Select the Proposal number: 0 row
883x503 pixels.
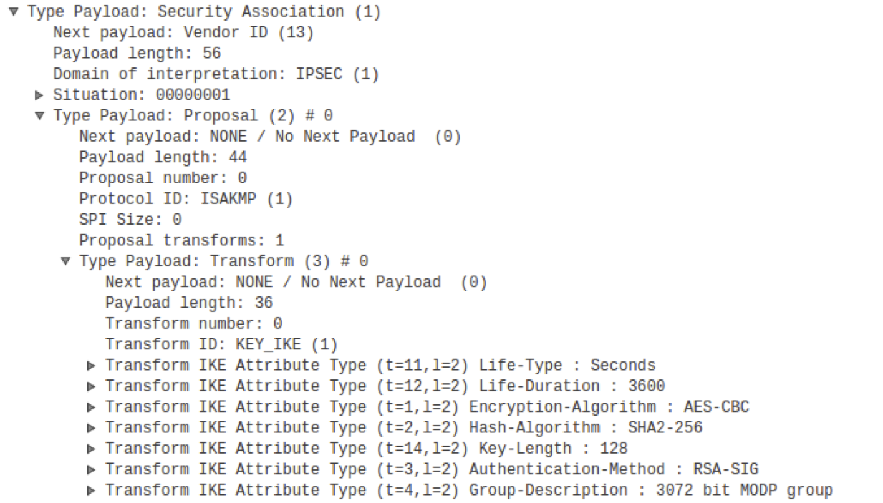162,178
